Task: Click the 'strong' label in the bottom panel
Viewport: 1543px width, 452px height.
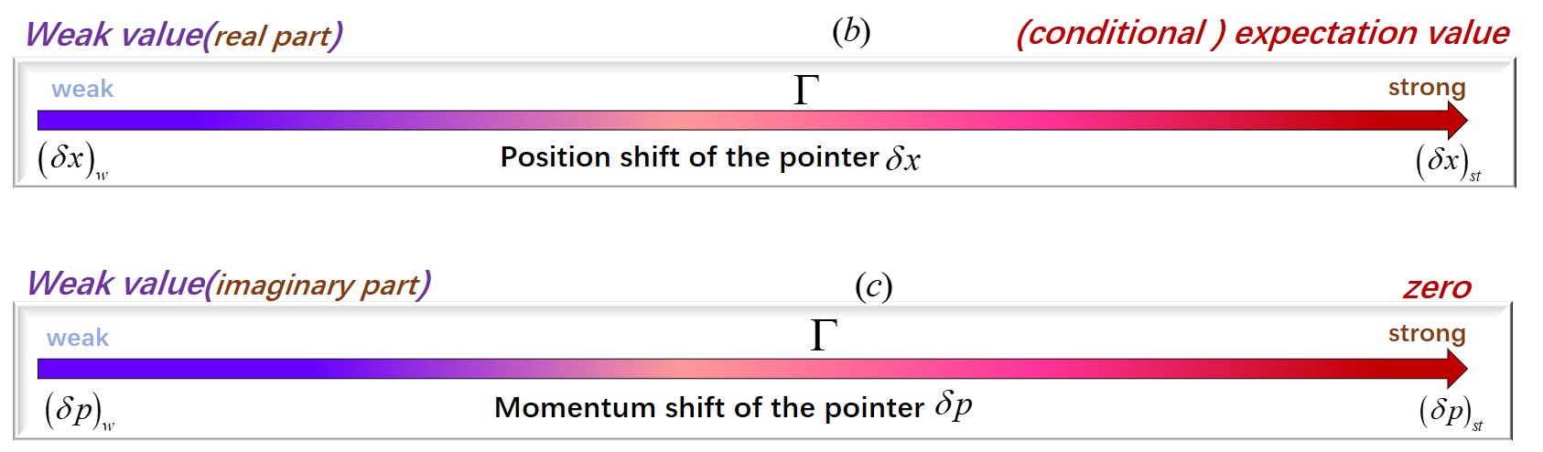Action: [x=1427, y=334]
